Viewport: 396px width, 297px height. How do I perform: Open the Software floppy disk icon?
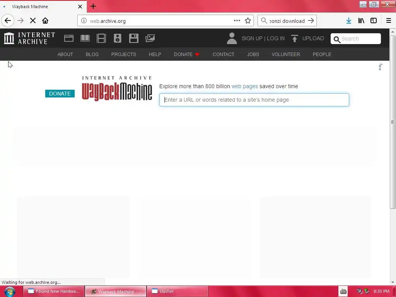(133, 38)
